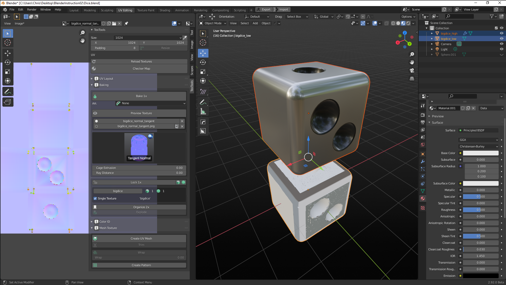Hide the Light object in outliner
The image size is (506, 285).
tap(502, 49)
